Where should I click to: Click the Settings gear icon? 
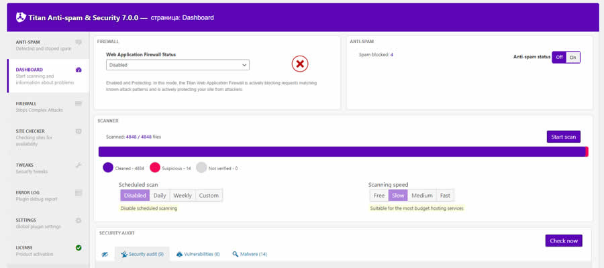point(79,220)
